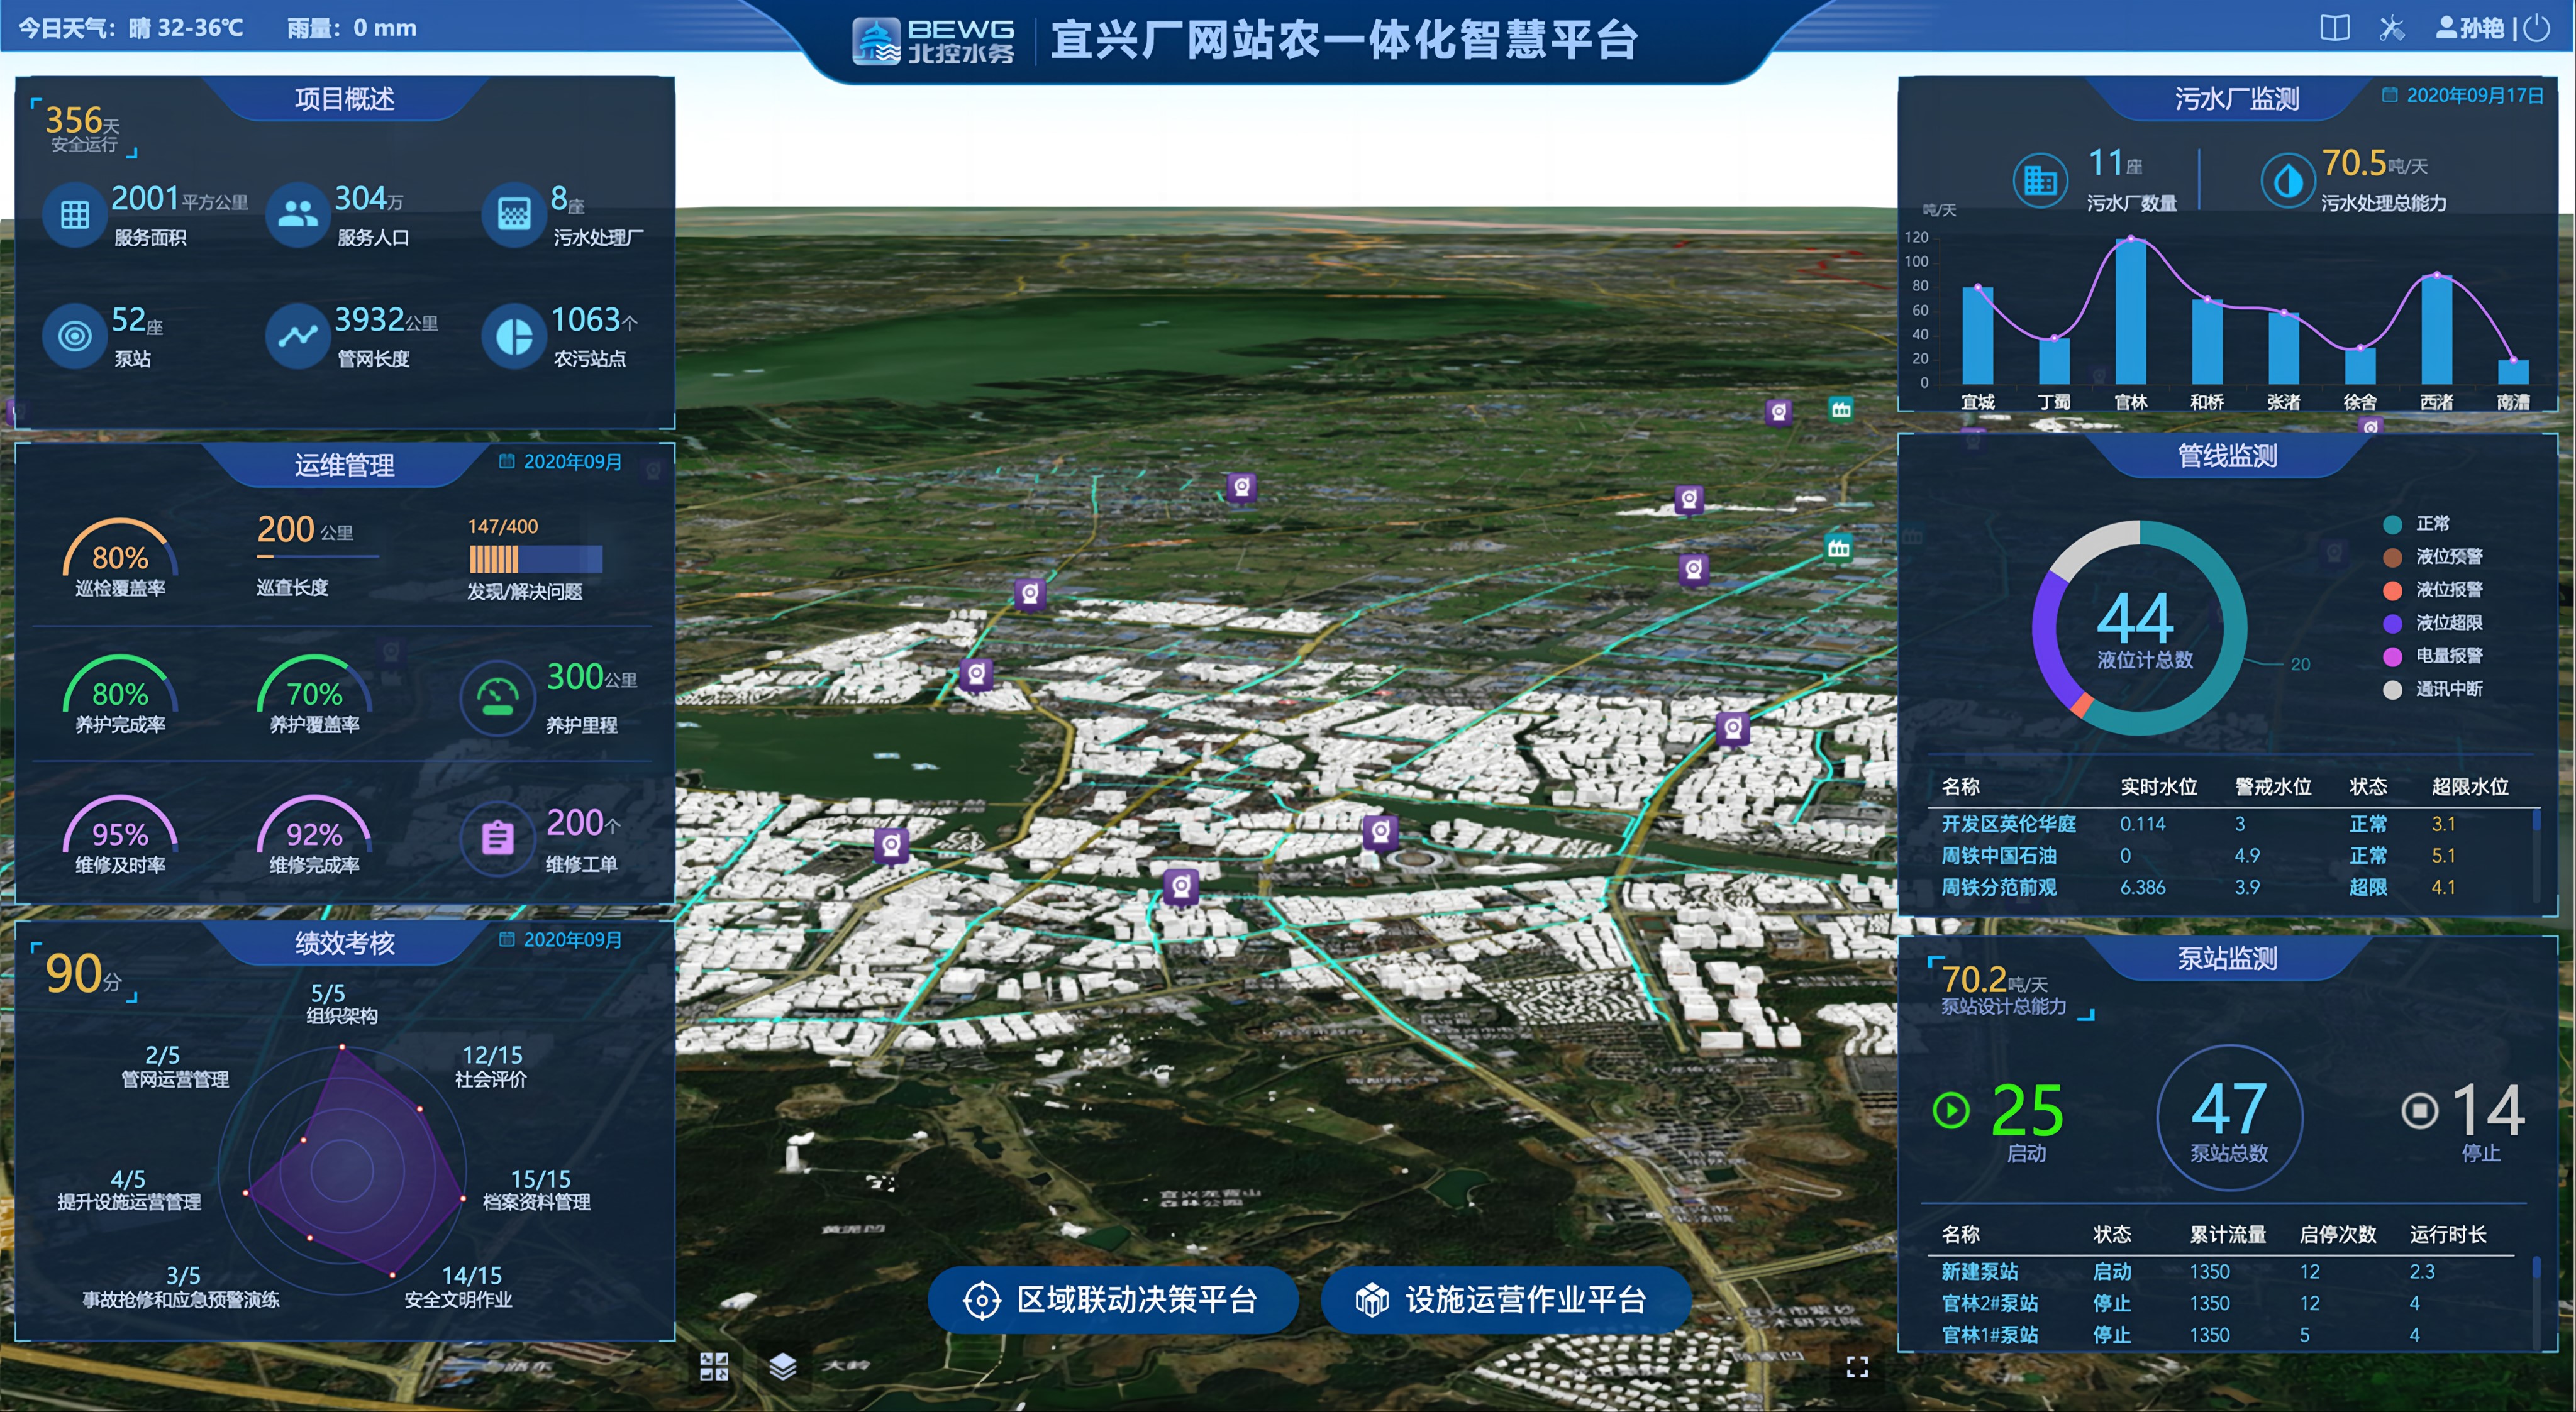Click the 服务人口 people icon

298,215
